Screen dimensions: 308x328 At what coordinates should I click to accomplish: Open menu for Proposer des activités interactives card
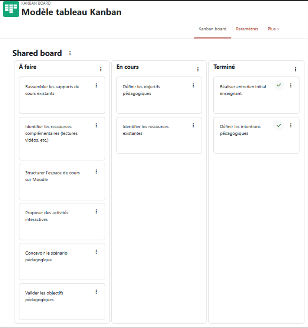click(x=96, y=212)
